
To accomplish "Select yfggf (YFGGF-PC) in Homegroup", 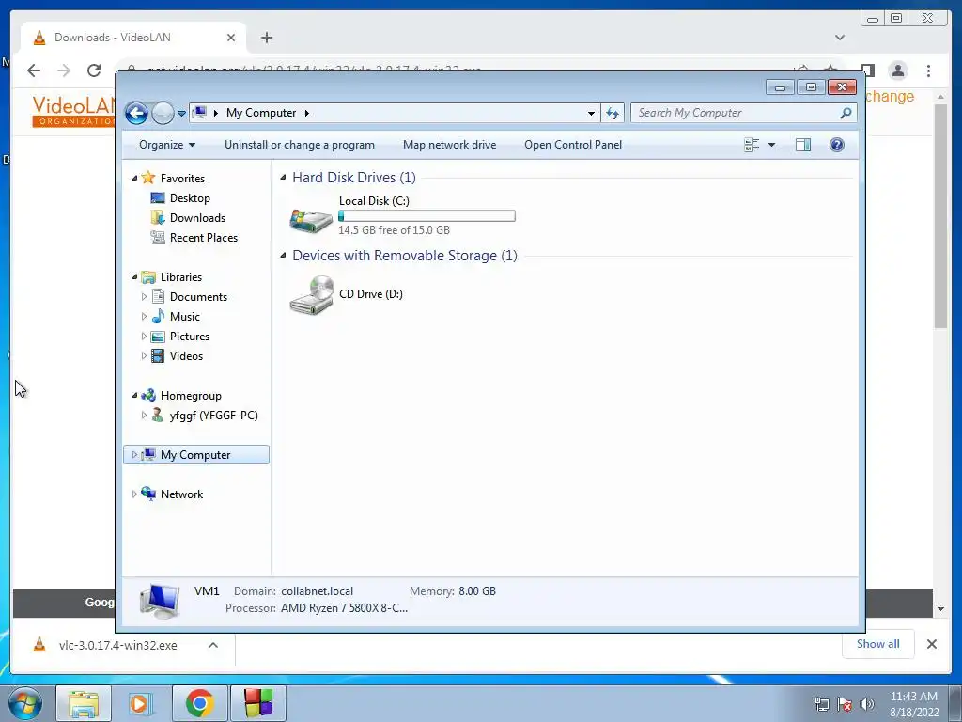I will (x=213, y=416).
